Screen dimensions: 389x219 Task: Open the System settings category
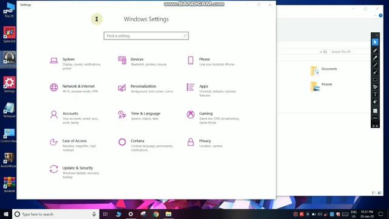pyautogui.click(x=75, y=63)
